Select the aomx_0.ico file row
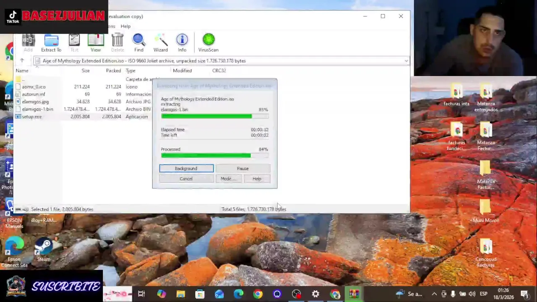This screenshot has width=537, height=302. point(84,87)
